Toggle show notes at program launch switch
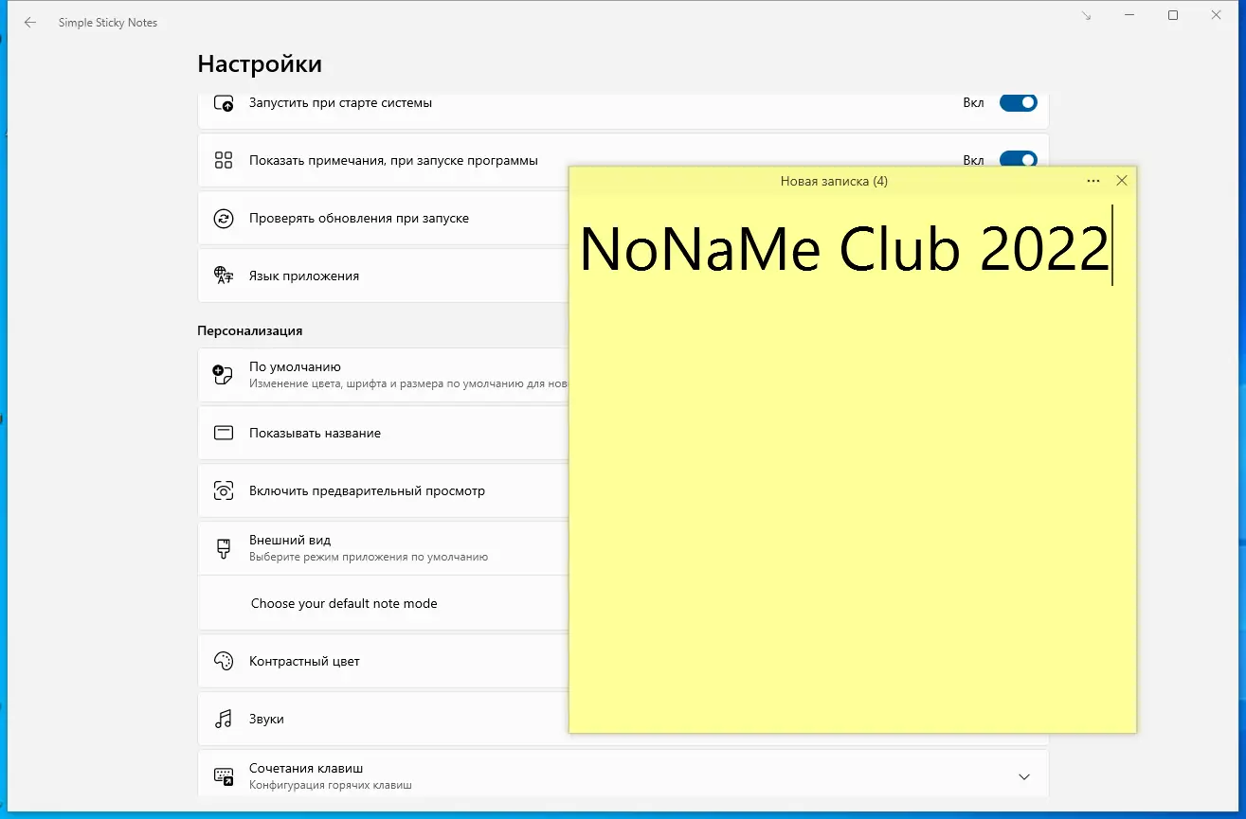The image size is (1246, 819). point(1019,160)
